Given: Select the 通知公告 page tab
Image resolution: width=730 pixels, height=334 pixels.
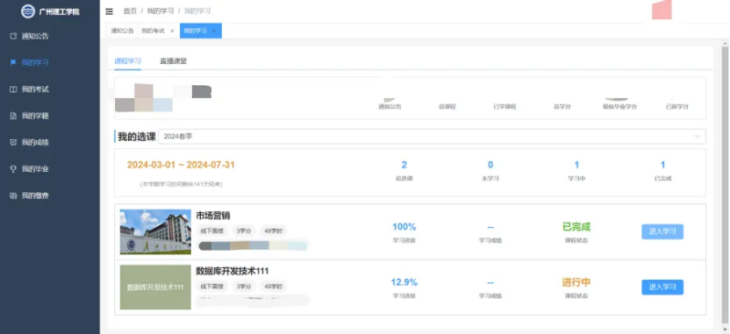Looking at the screenshot, I should tap(122, 31).
